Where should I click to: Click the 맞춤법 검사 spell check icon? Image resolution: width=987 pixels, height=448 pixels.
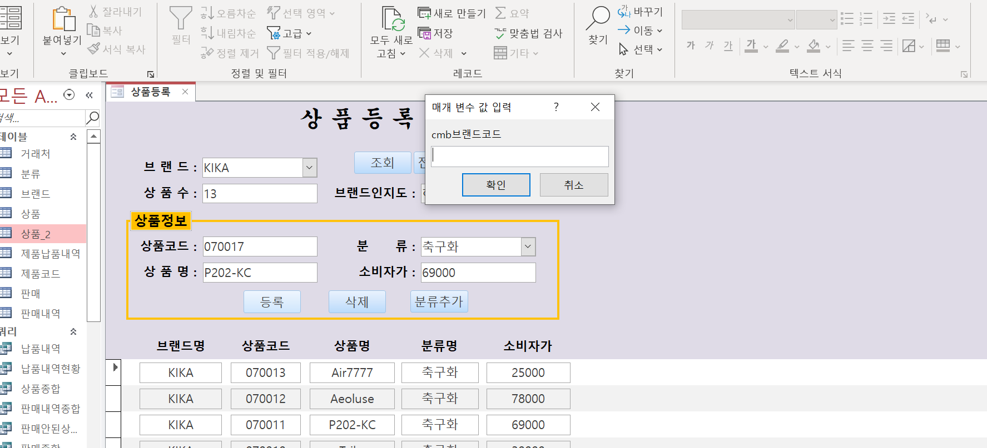coord(500,34)
